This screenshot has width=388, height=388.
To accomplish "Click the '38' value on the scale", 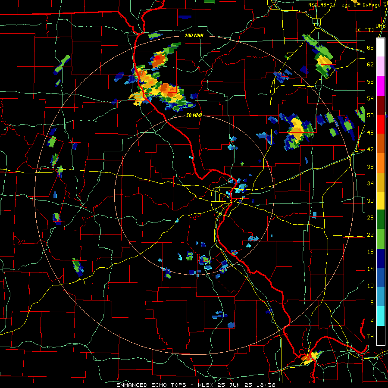I will click(x=370, y=166).
